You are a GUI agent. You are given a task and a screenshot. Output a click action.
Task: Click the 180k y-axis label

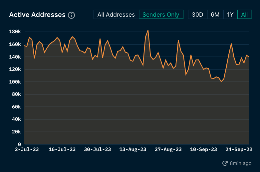click(x=15, y=32)
